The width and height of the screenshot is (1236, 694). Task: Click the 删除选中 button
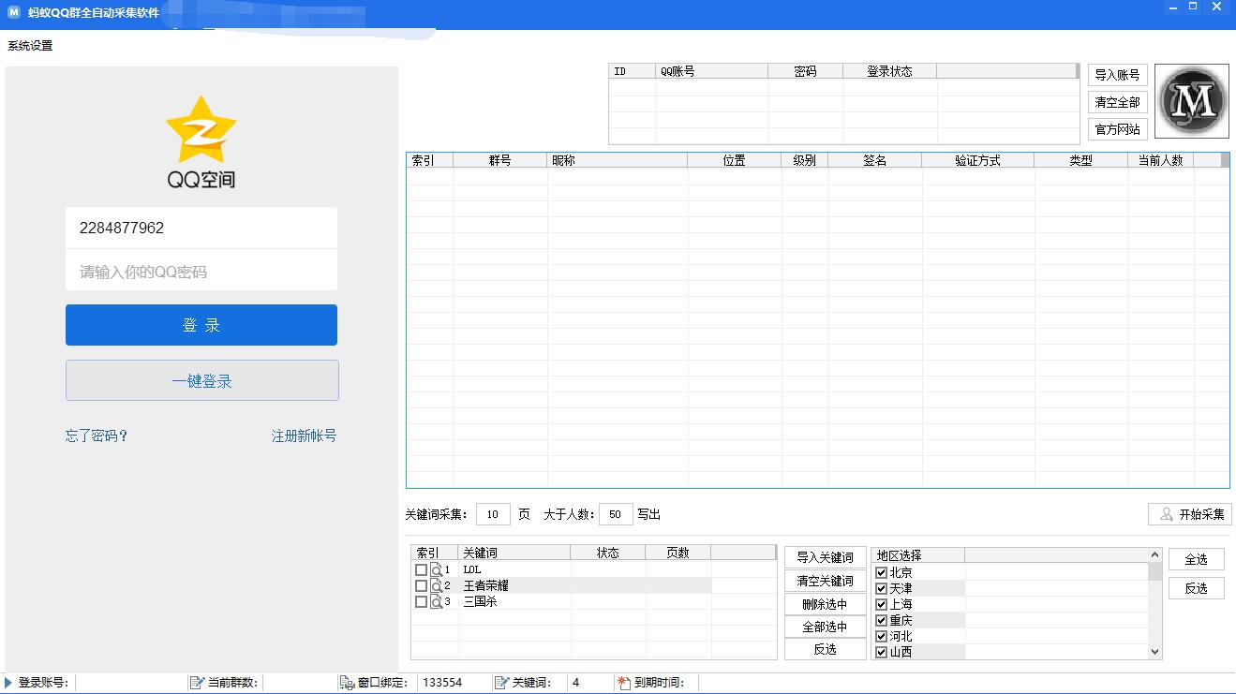[826, 604]
